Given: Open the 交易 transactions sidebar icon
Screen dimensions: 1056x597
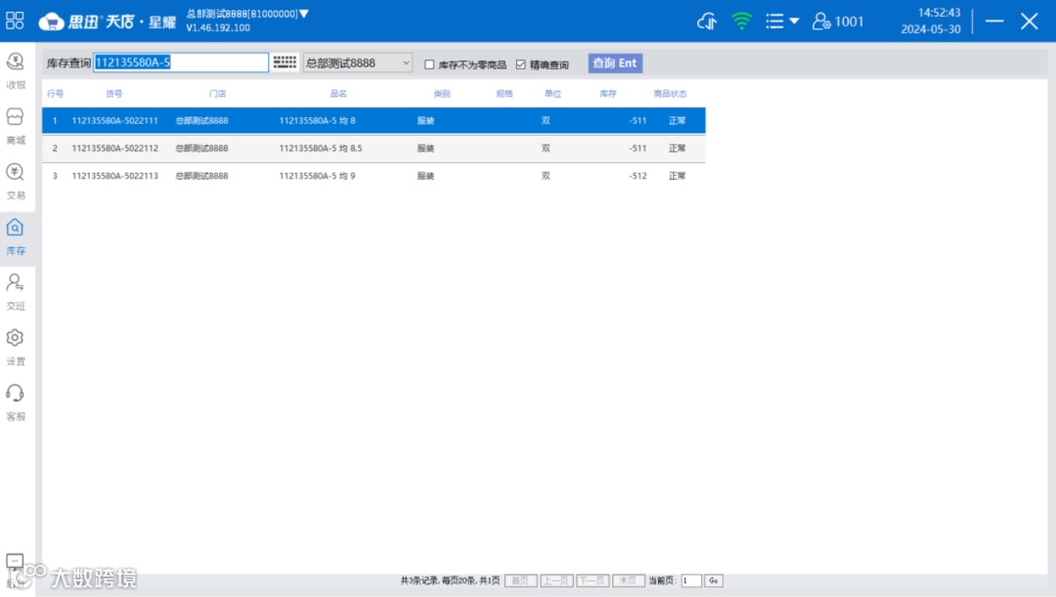Looking at the screenshot, I should point(16,181).
